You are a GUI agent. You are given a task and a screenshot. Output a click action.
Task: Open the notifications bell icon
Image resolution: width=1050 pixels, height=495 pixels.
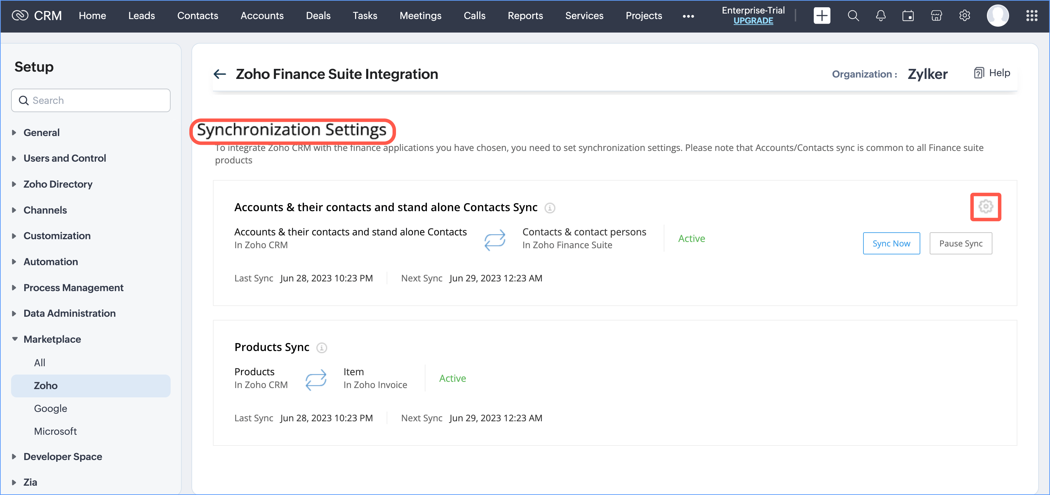pyautogui.click(x=880, y=16)
